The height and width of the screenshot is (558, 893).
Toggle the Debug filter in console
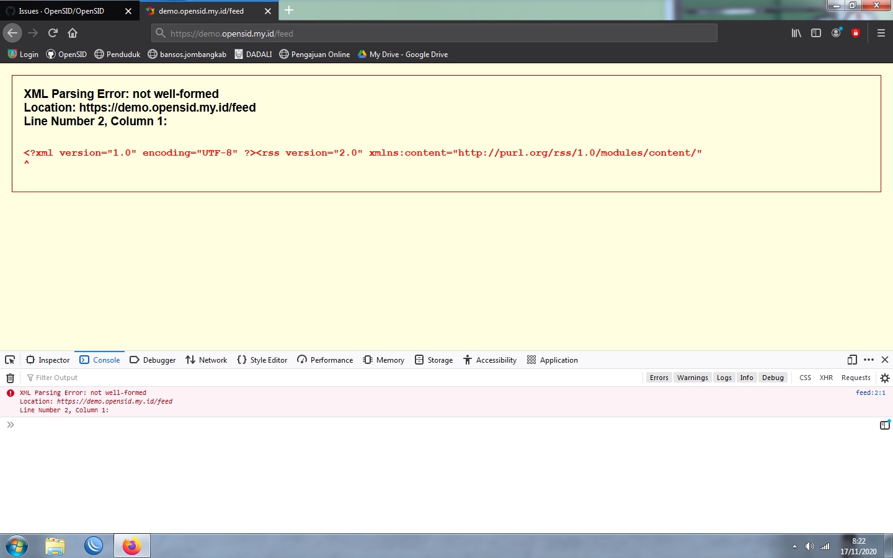[773, 378]
